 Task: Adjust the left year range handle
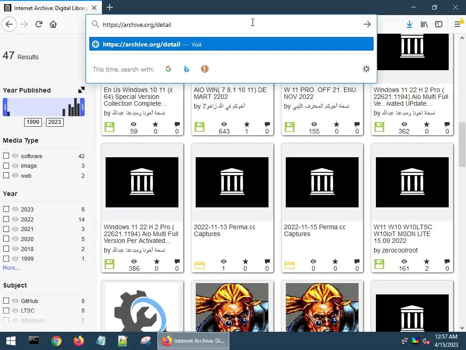click(5, 107)
